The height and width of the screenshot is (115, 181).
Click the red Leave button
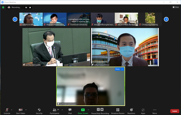click(x=175, y=111)
